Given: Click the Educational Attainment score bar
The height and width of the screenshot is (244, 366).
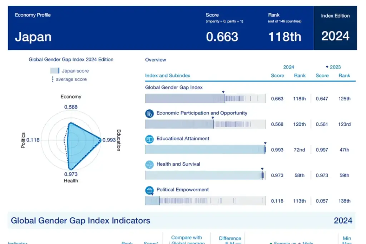Looking at the screenshot, I should (205, 150).
